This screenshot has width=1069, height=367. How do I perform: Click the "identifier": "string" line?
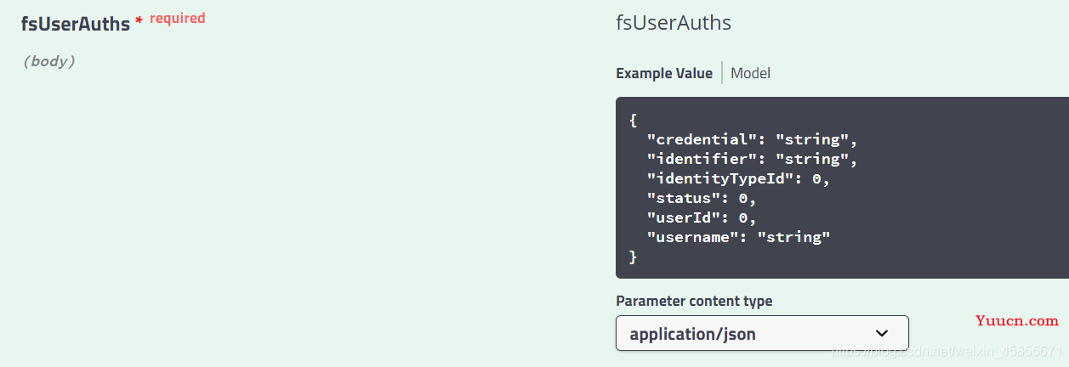point(753,159)
